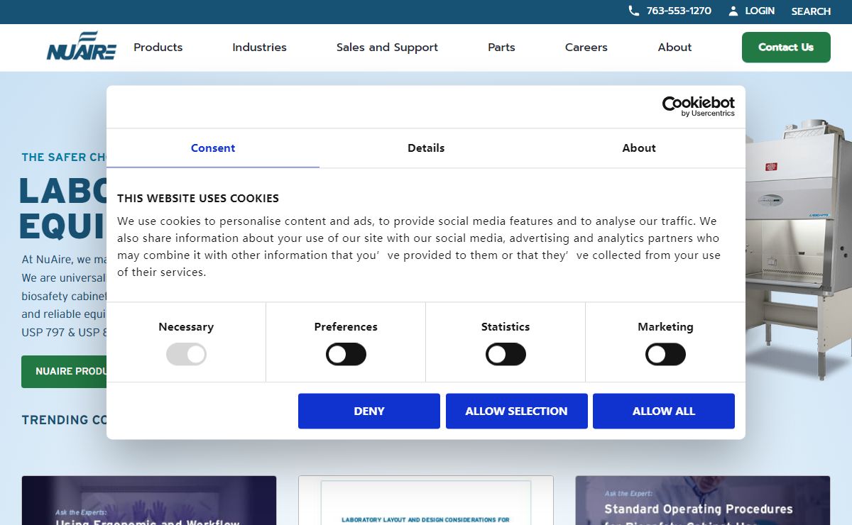The height and width of the screenshot is (525, 852).
Task: Open the Parts menu
Action: (501, 47)
